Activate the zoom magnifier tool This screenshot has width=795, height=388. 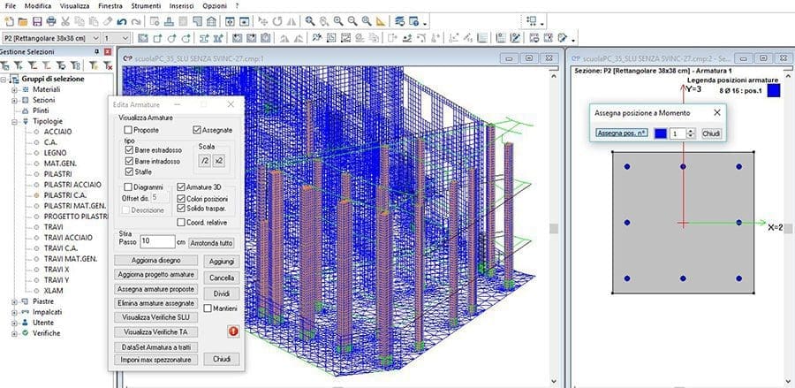coord(310,21)
